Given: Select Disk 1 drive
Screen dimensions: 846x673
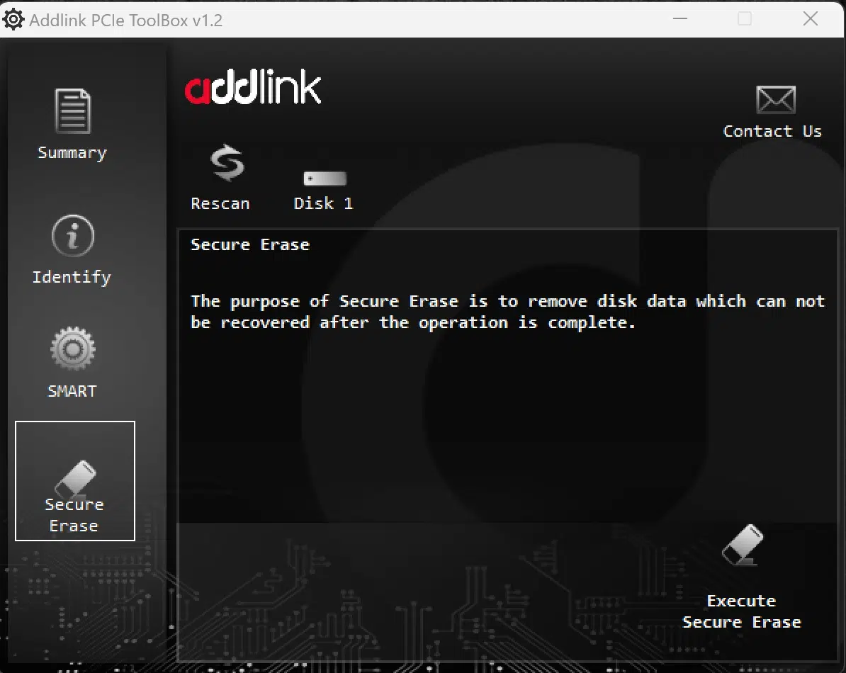Looking at the screenshot, I should (x=324, y=191).
